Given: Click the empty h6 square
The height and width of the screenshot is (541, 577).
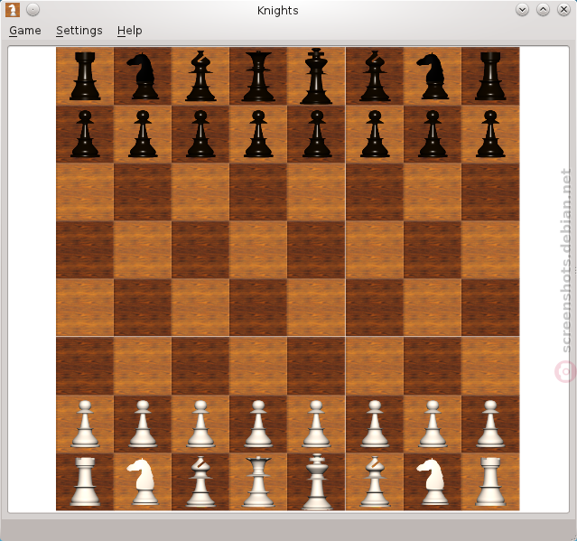Looking at the screenshot, I should pyautogui.click(x=490, y=191).
